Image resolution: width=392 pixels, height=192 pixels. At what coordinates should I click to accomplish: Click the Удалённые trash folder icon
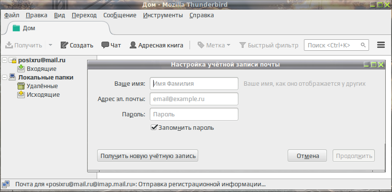[x=21, y=86]
